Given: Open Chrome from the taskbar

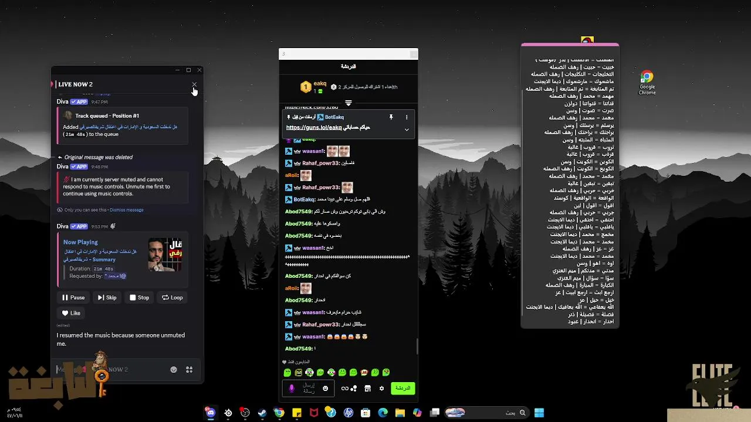Looking at the screenshot, I should (x=279, y=413).
